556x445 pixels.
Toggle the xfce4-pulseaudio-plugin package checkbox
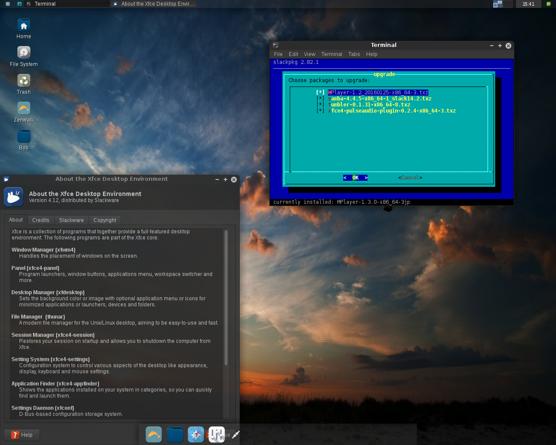321,111
